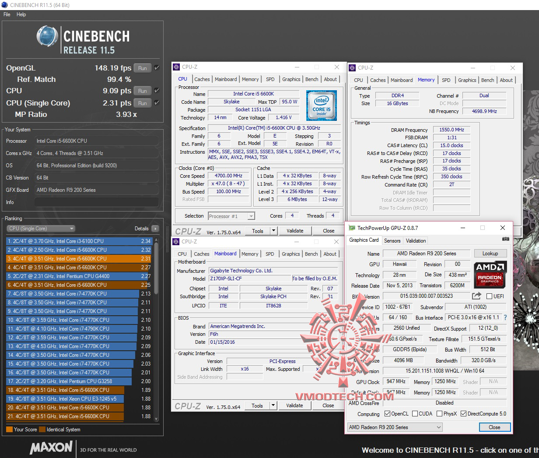
Task: Toggle the OpenGL test checkbox
Action: [157, 68]
